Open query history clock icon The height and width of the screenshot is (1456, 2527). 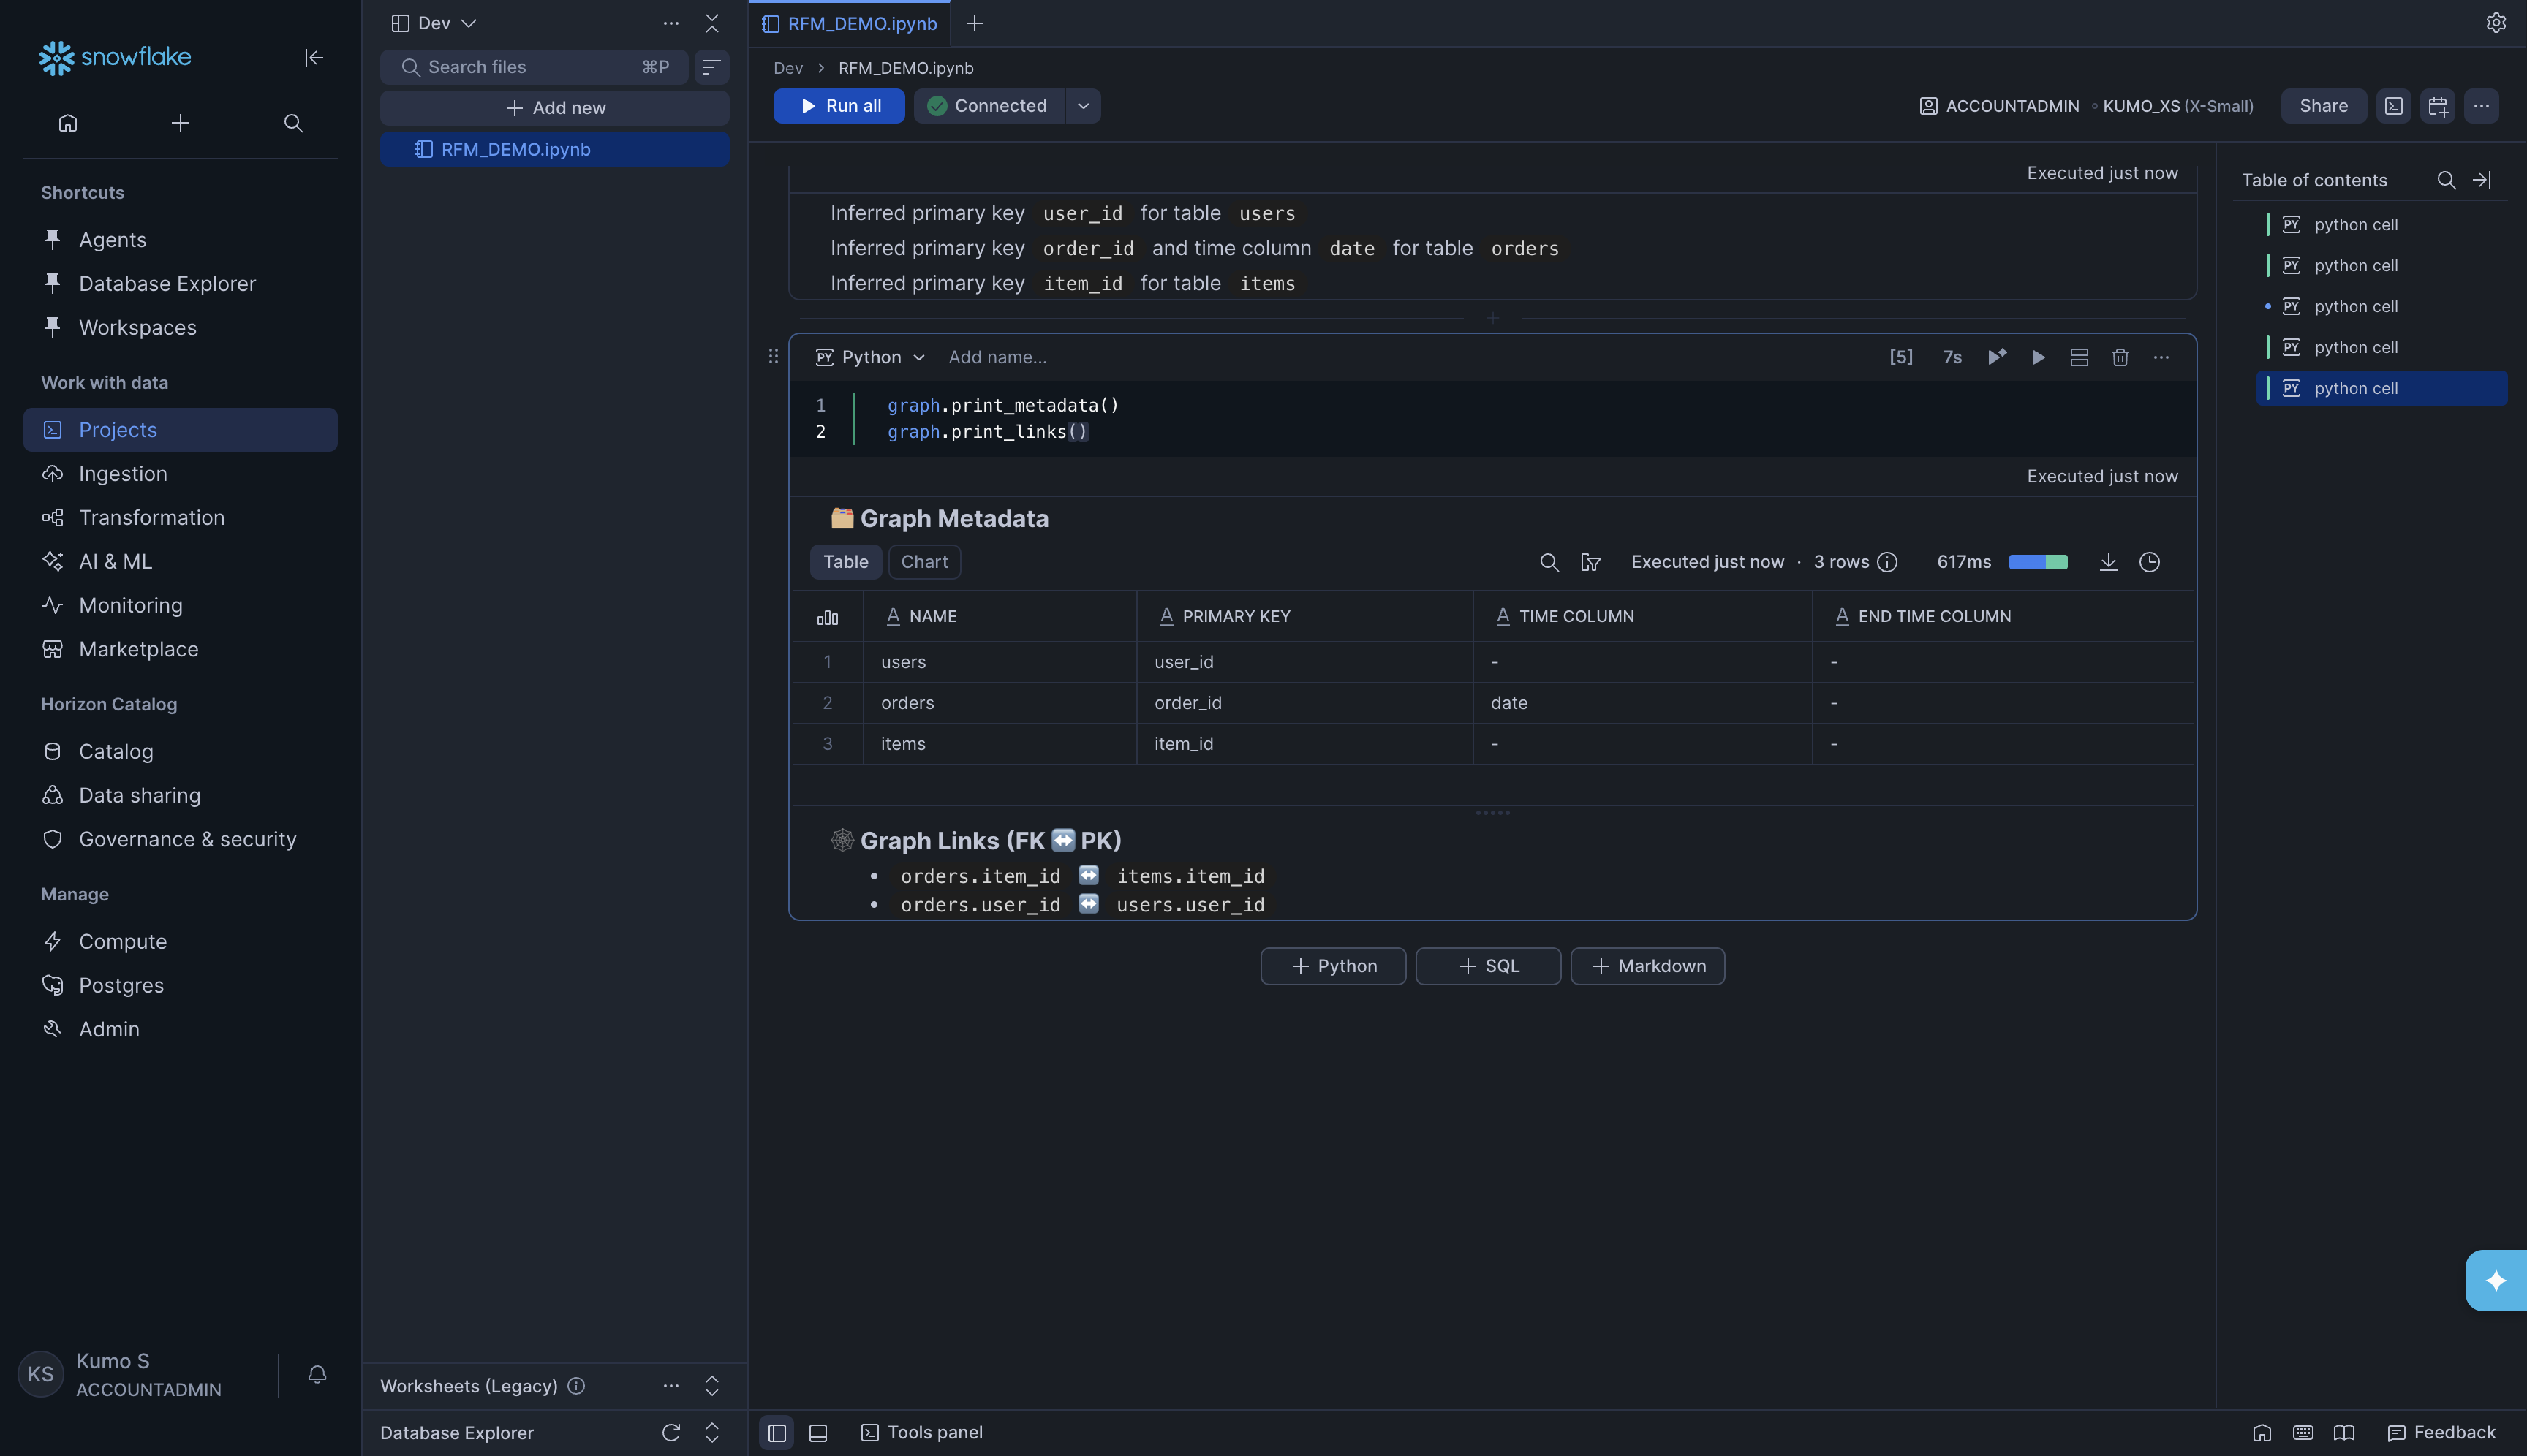pyautogui.click(x=2150, y=562)
